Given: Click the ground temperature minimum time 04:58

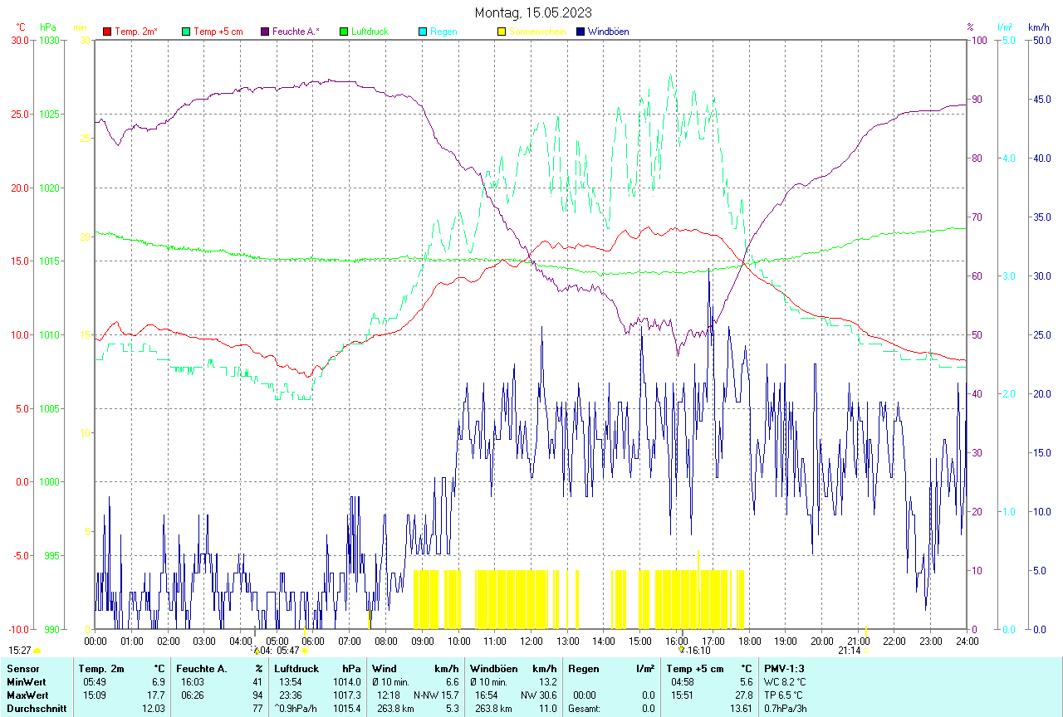Looking at the screenshot, I should tap(683, 681).
